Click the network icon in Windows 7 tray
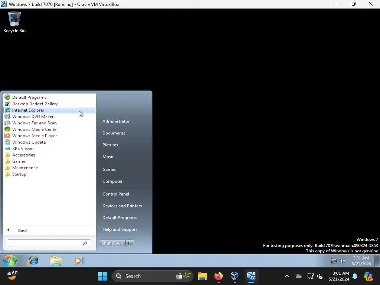The width and height of the screenshot is (380, 285). (334, 261)
